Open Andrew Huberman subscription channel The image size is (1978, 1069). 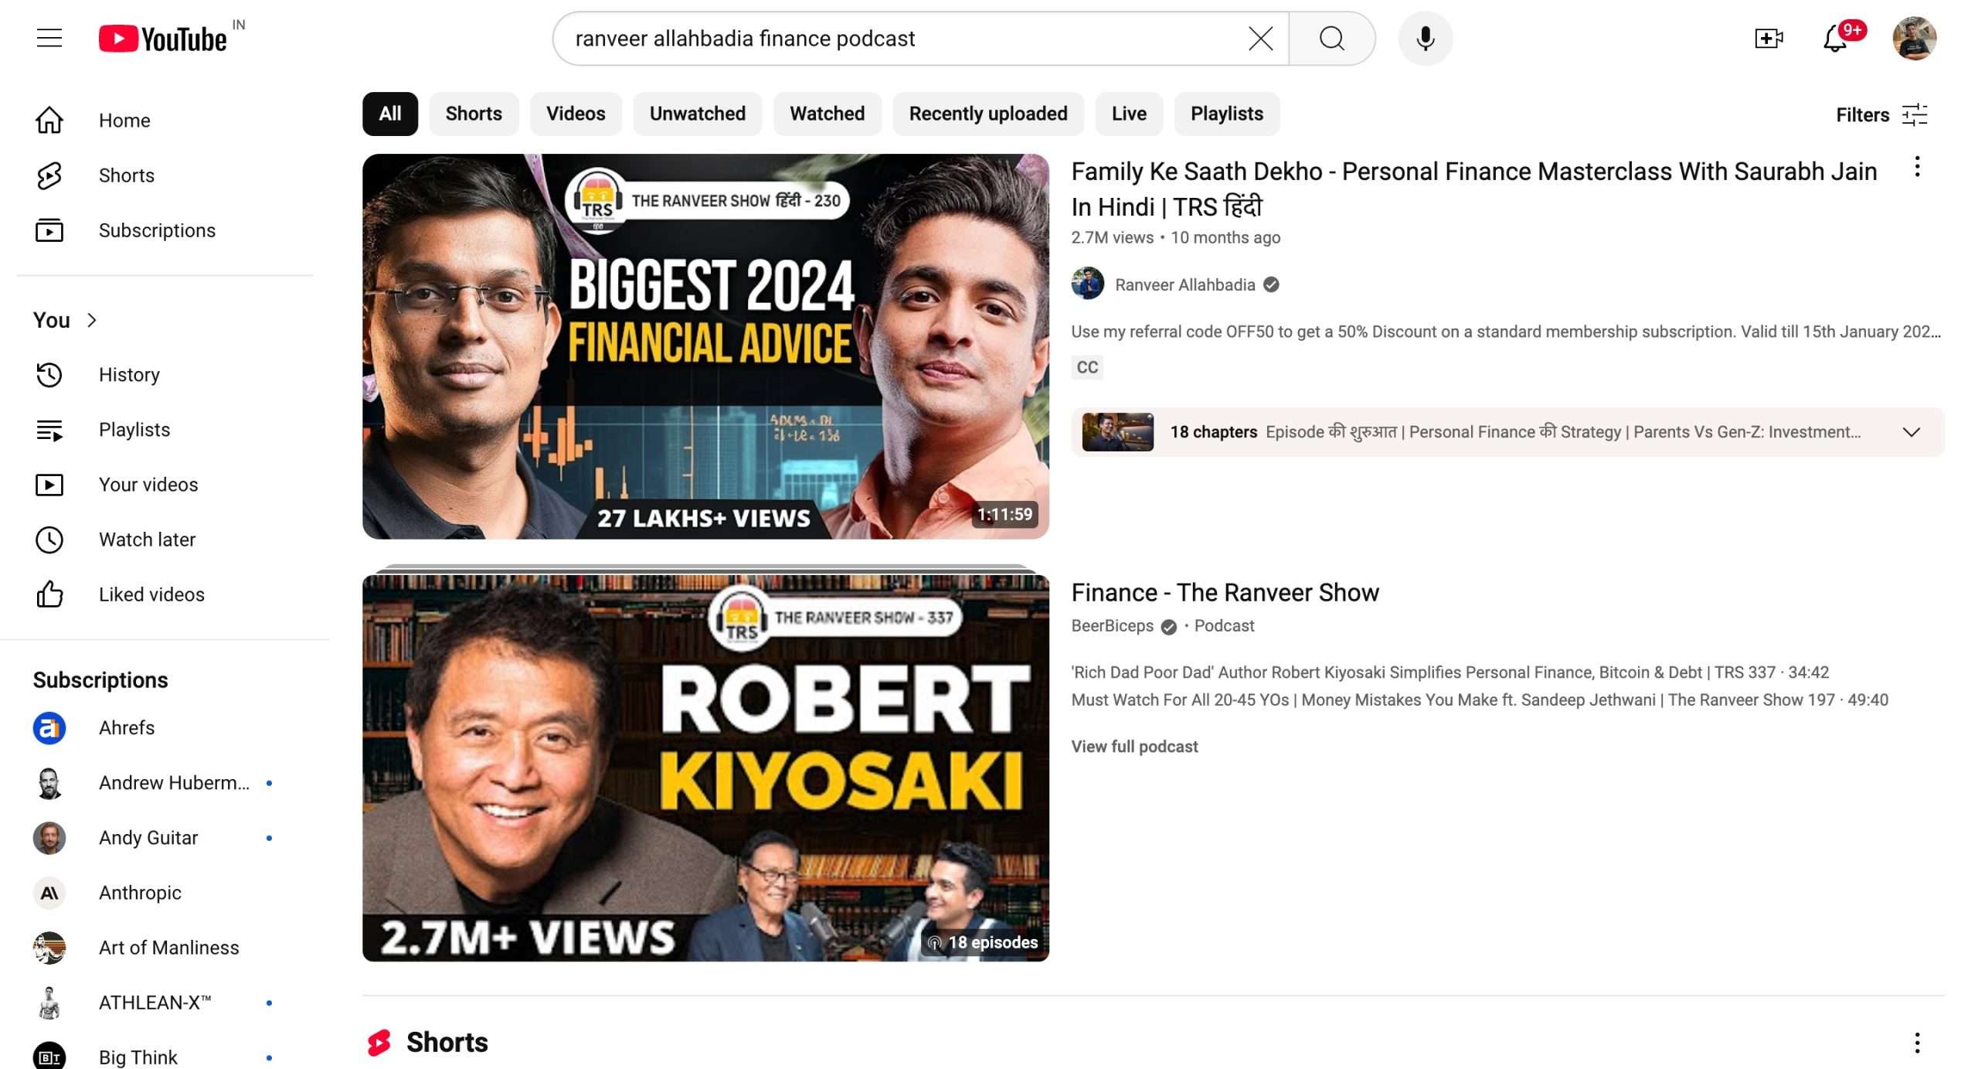point(165,783)
